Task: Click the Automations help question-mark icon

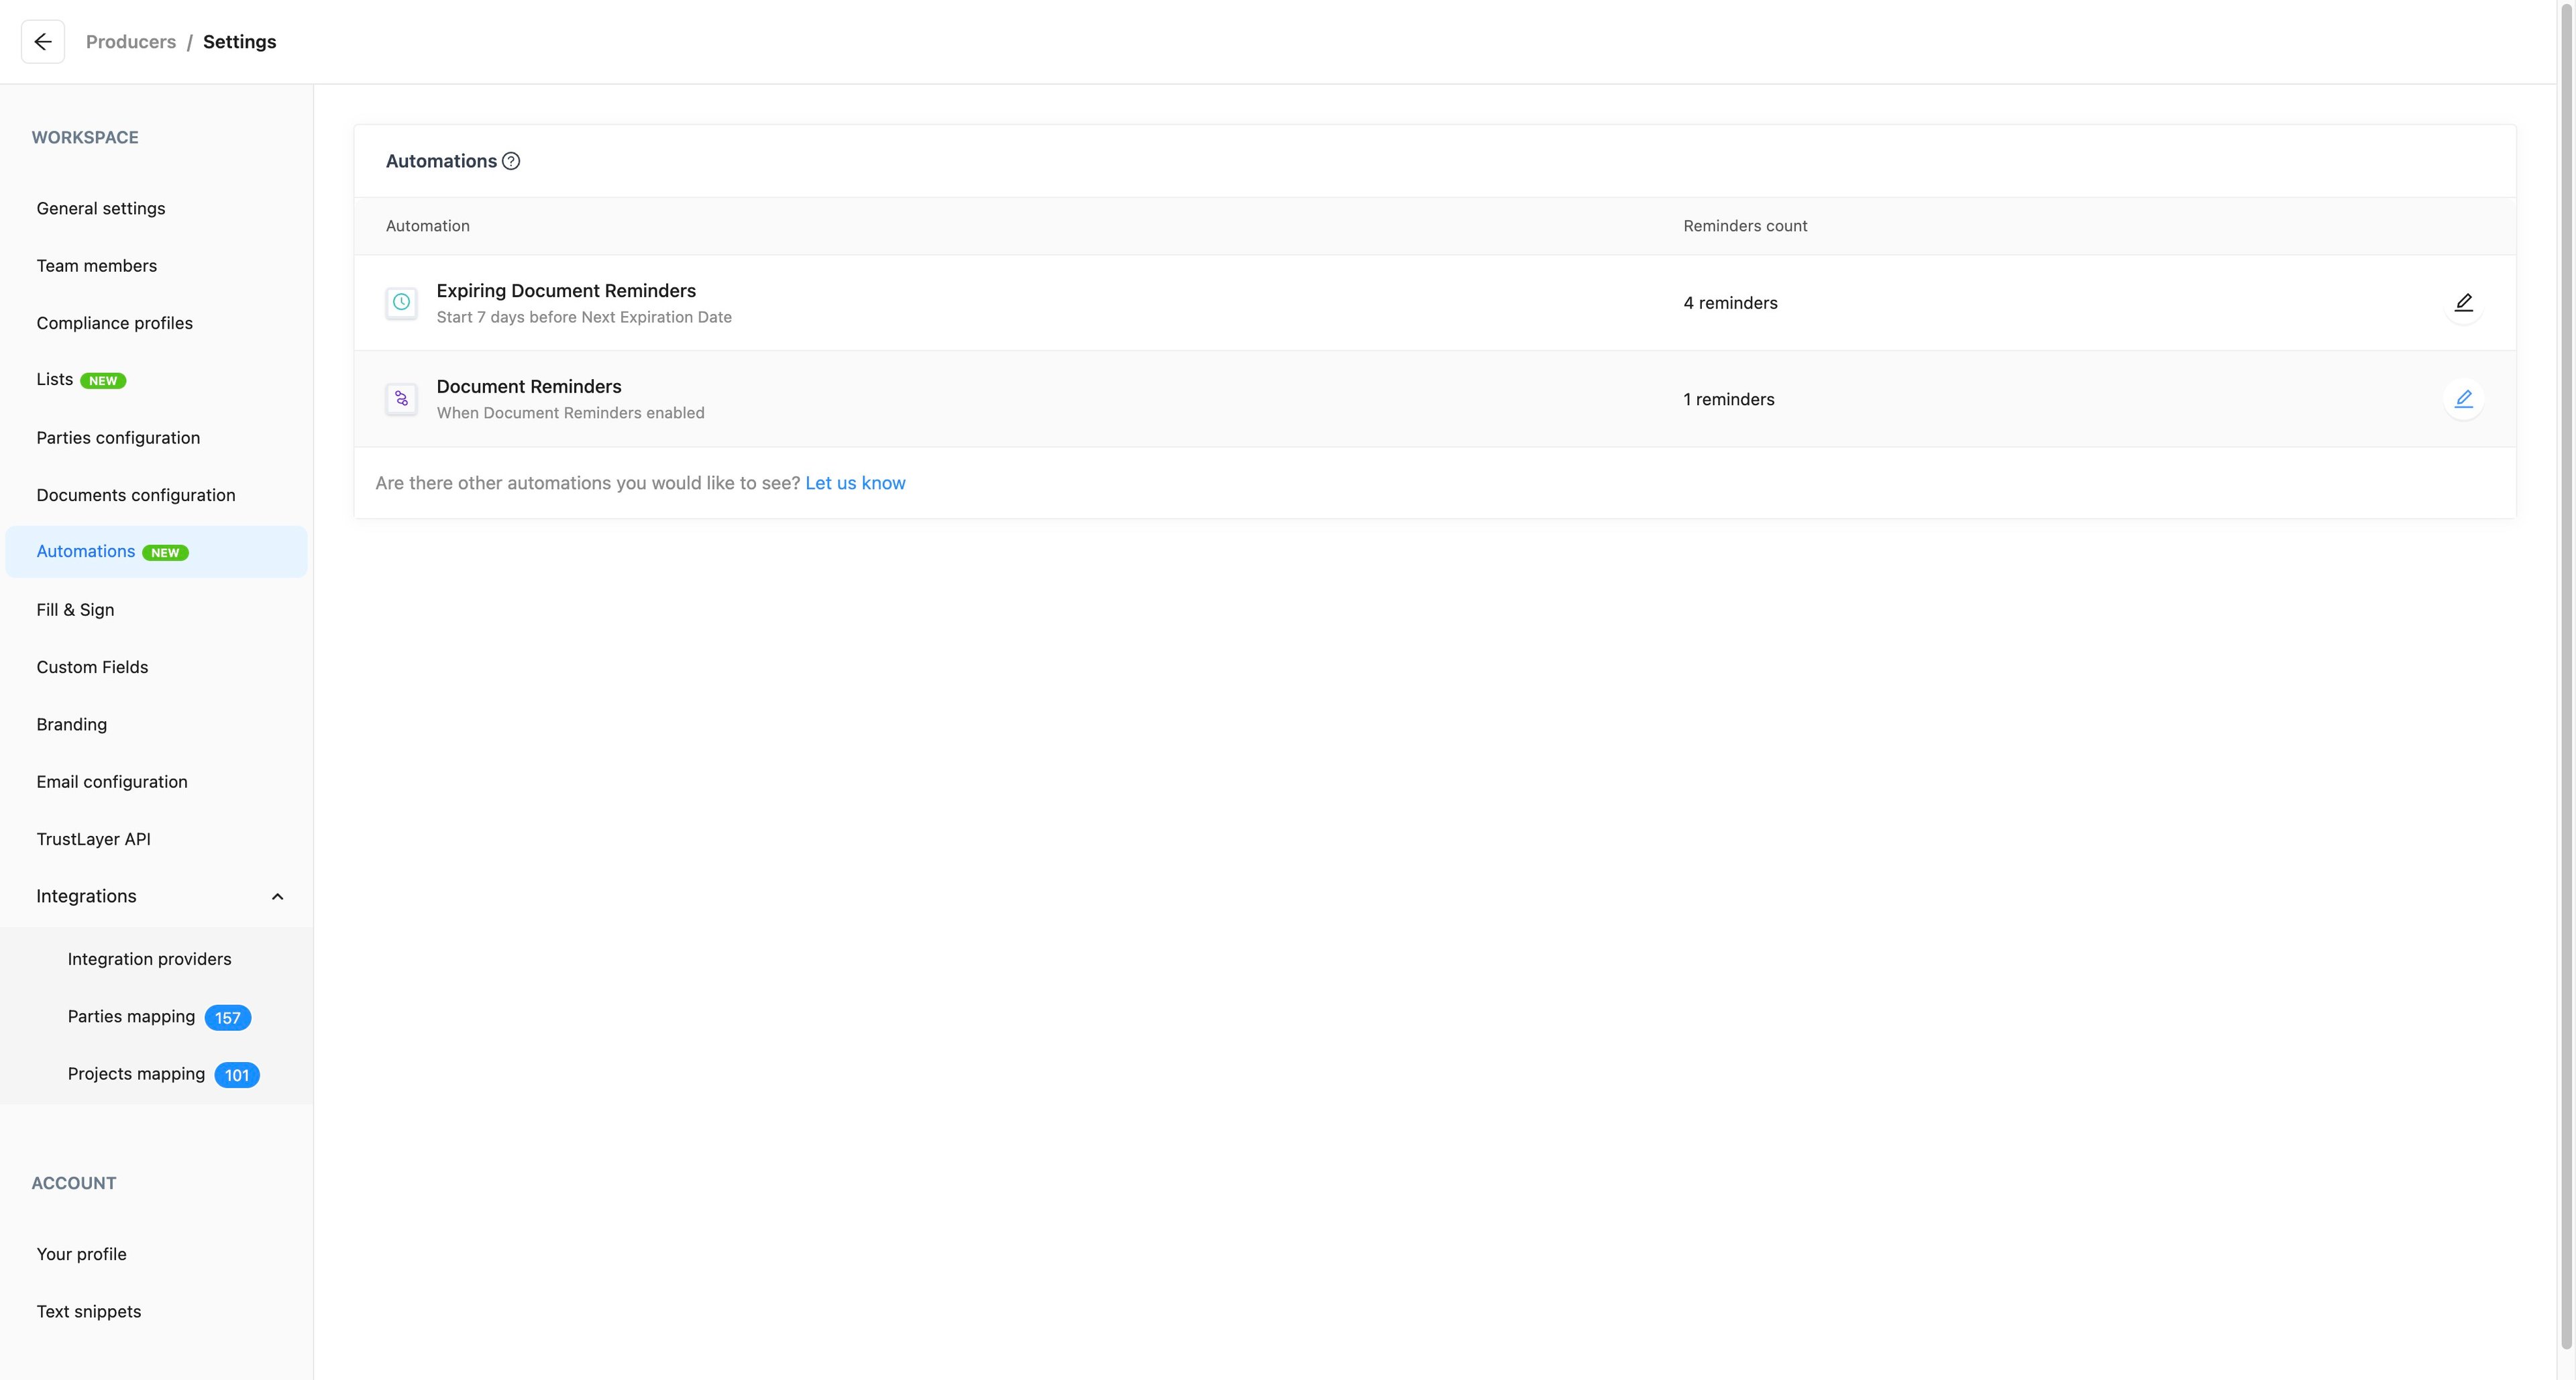Action: pyautogui.click(x=511, y=161)
